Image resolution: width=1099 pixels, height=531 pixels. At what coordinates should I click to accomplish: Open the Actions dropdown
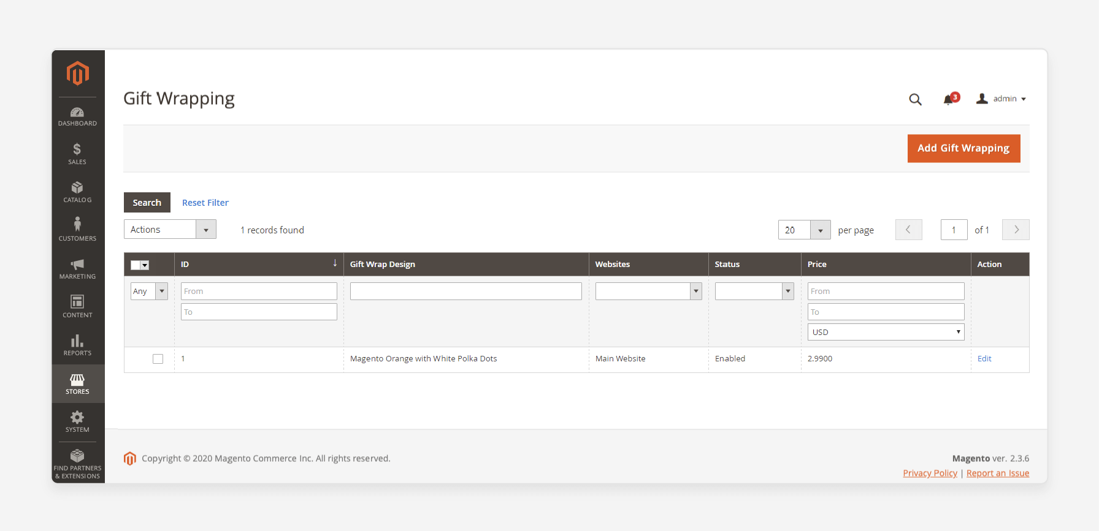(170, 229)
